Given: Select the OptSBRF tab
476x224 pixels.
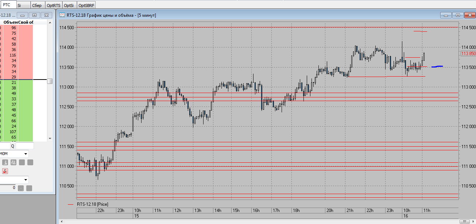Looking at the screenshot, I should coord(87,6).
